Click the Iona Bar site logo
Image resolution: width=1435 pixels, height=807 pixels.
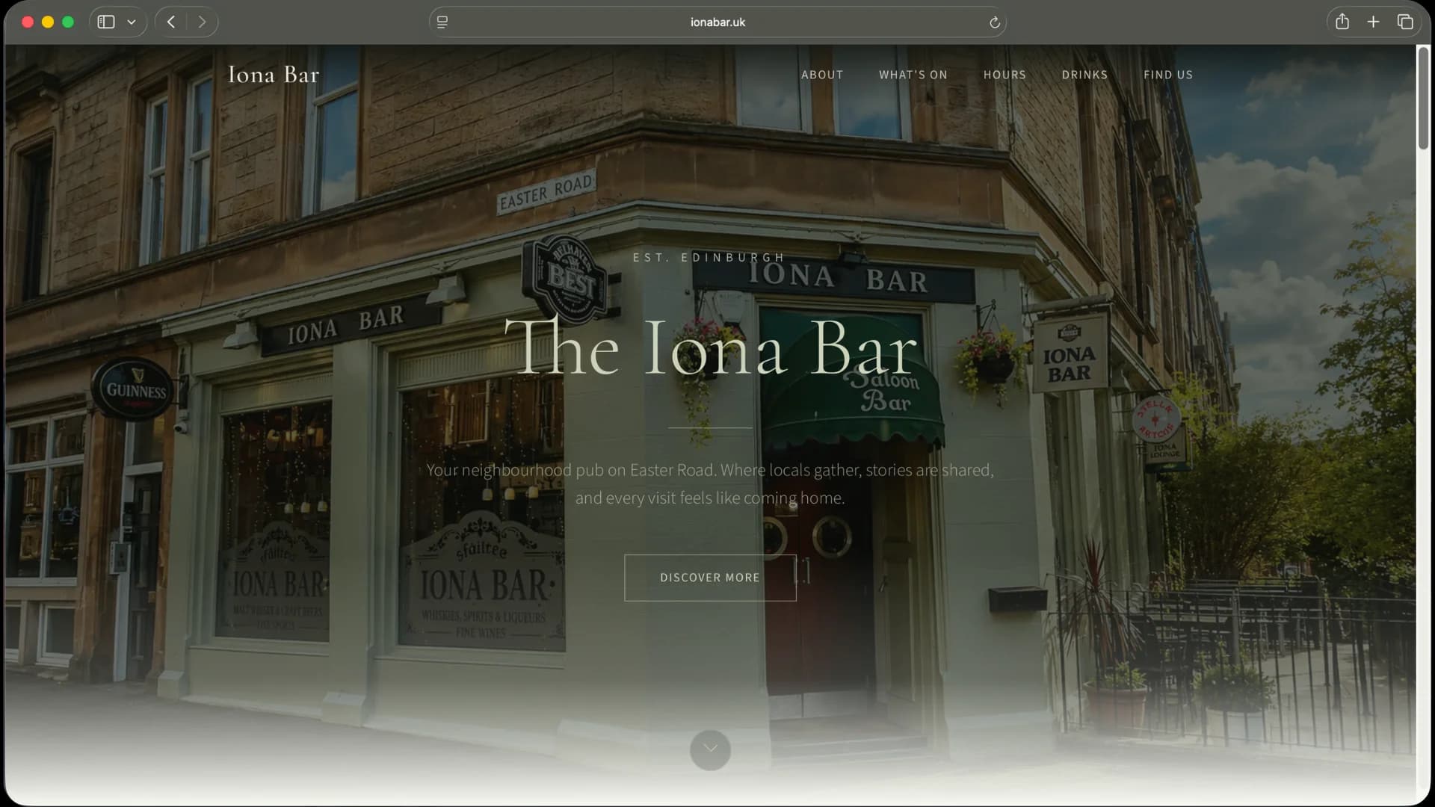[274, 75]
